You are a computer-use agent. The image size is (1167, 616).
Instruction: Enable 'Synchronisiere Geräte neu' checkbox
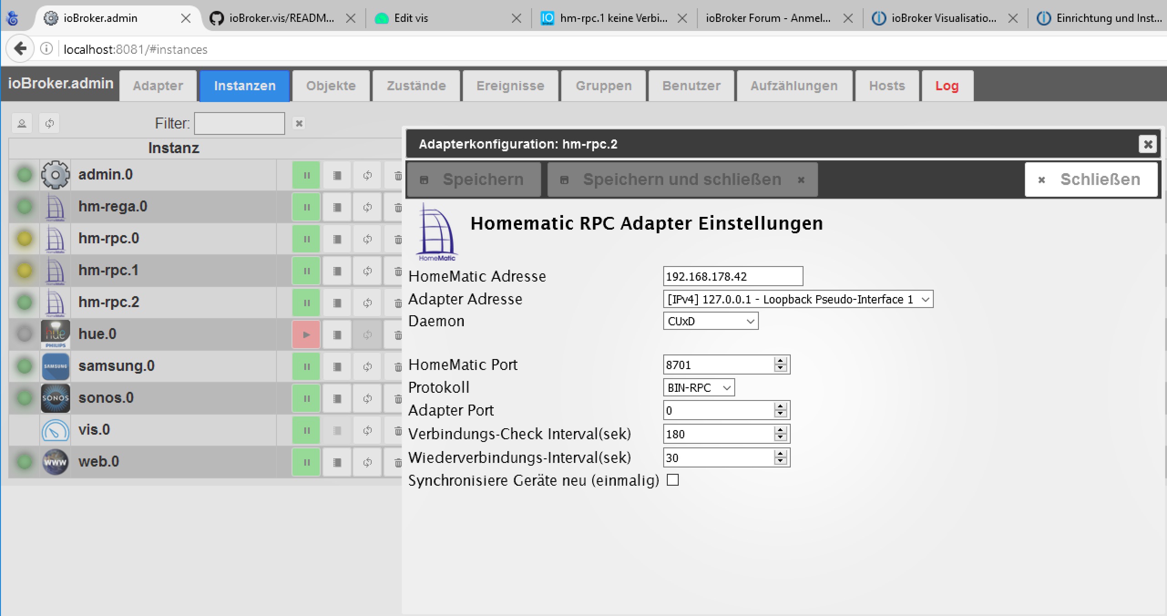[673, 480]
